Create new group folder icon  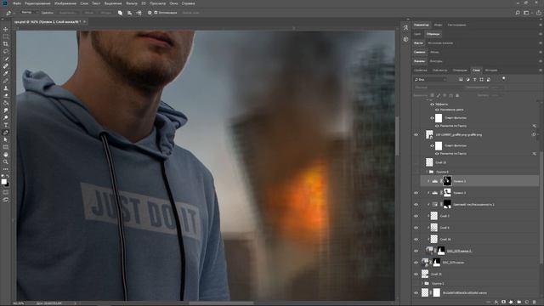coord(519,303)
